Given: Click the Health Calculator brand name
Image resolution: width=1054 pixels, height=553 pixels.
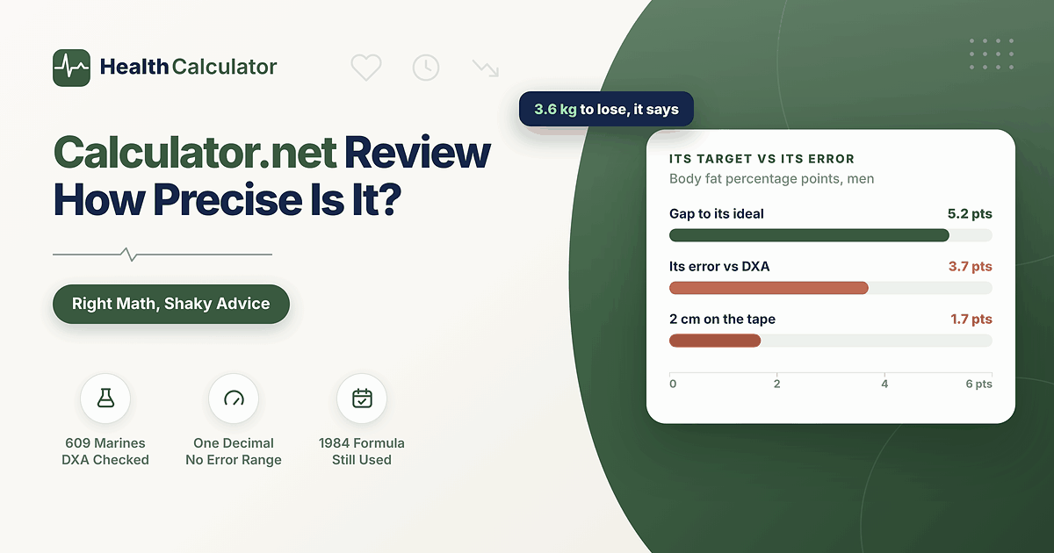Looking at the screenshot, I should click(189, 67).
